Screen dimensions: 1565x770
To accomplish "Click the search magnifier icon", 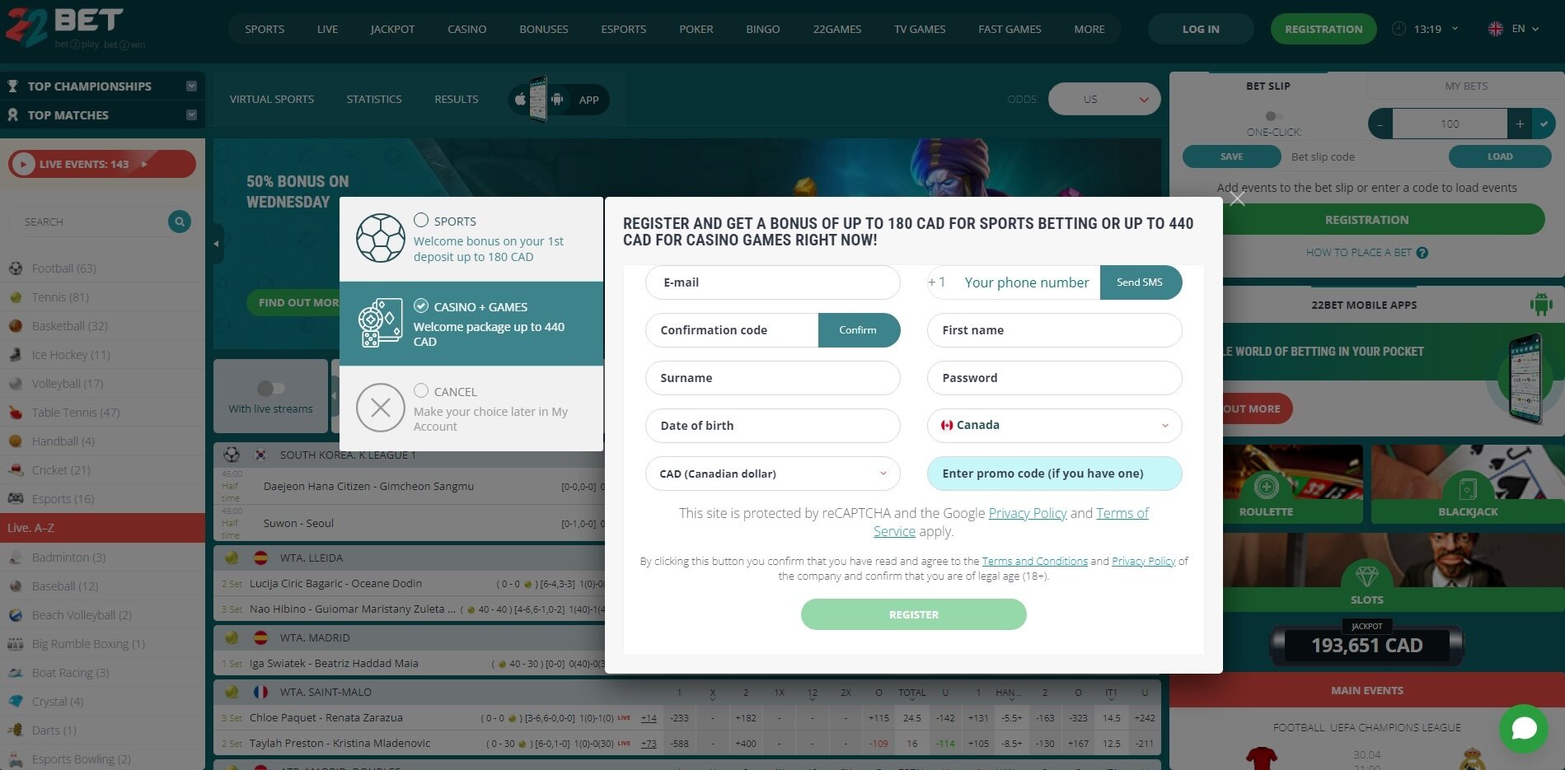I will [179, 221].
